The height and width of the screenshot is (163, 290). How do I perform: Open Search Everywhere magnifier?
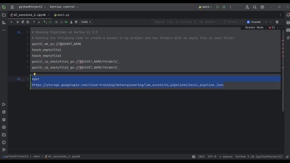(x=255, y=7)
